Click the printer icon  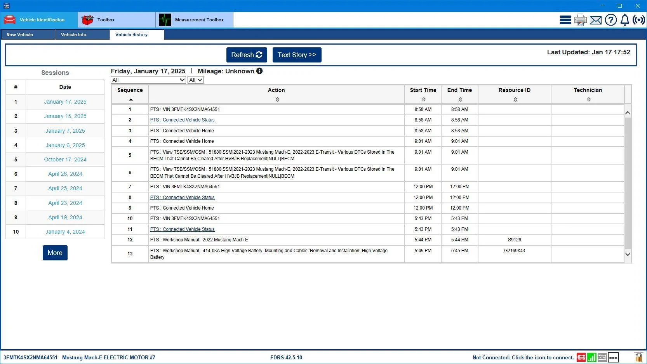pos(580,20)
